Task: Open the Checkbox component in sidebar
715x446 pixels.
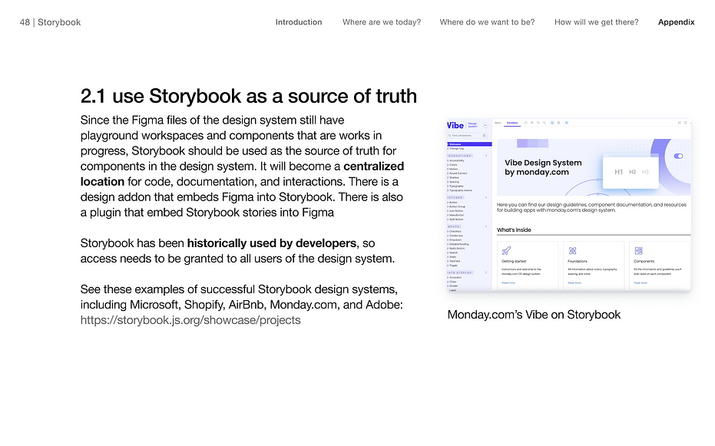Action: (455, 231)
